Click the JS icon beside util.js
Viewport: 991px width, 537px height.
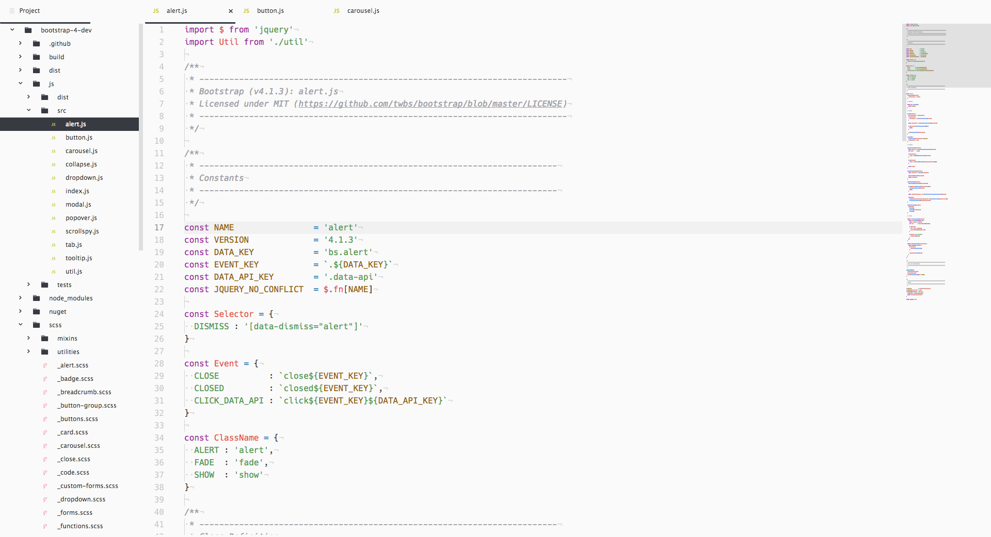pyautogui.click(x=53, y=272)
